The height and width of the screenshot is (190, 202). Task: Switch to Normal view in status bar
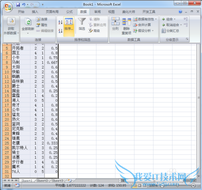coord(134,186)
